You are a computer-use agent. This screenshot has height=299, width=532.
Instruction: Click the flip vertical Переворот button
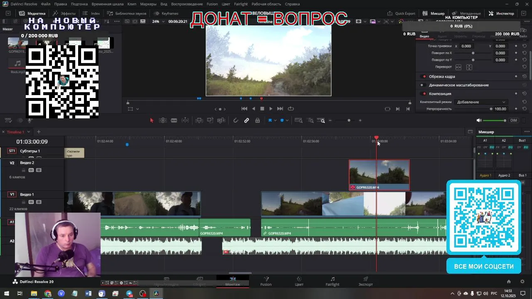(x=469, y=67)
